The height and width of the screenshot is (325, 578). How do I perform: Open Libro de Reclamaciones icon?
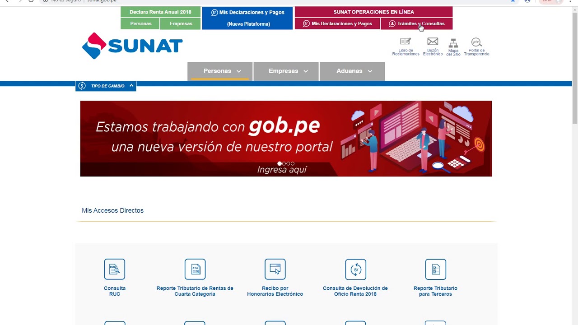pyautogui.click(x=406, y=42)
